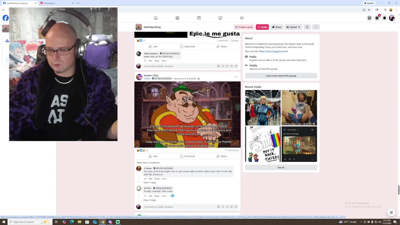Screen dimensions: 400x225
Task: Click the Invite button
Action: [x=262, y=27]
